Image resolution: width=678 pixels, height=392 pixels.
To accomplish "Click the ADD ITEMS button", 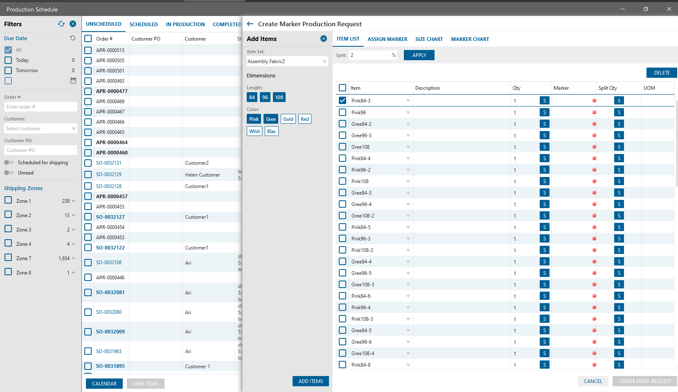I will point(311,381).
